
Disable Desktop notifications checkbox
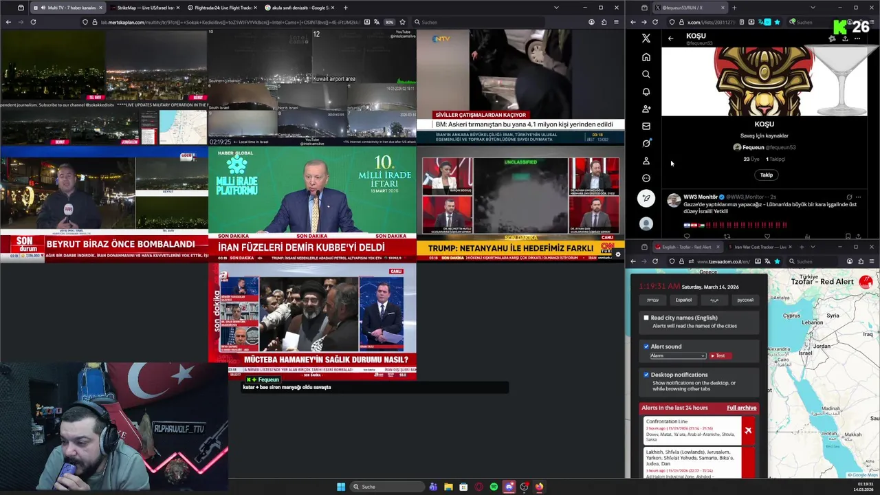pyautogui.click(x=646, y=375)
